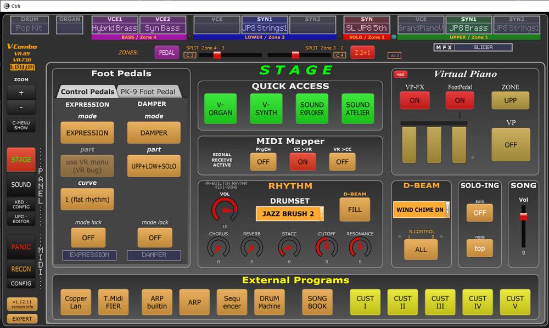Click the rhythm VOL knob

point(225,210)
